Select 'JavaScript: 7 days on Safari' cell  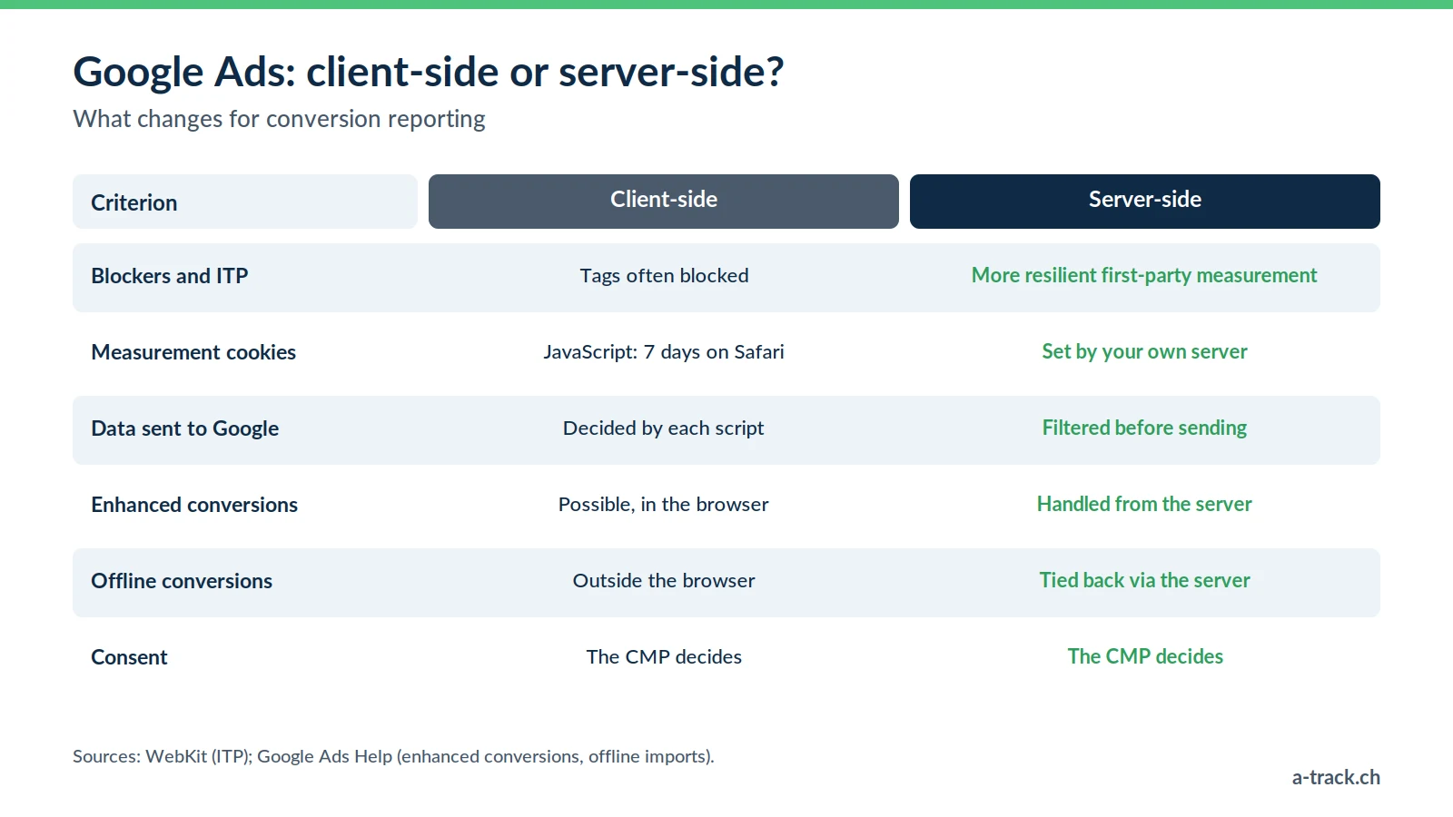point(664,352)
